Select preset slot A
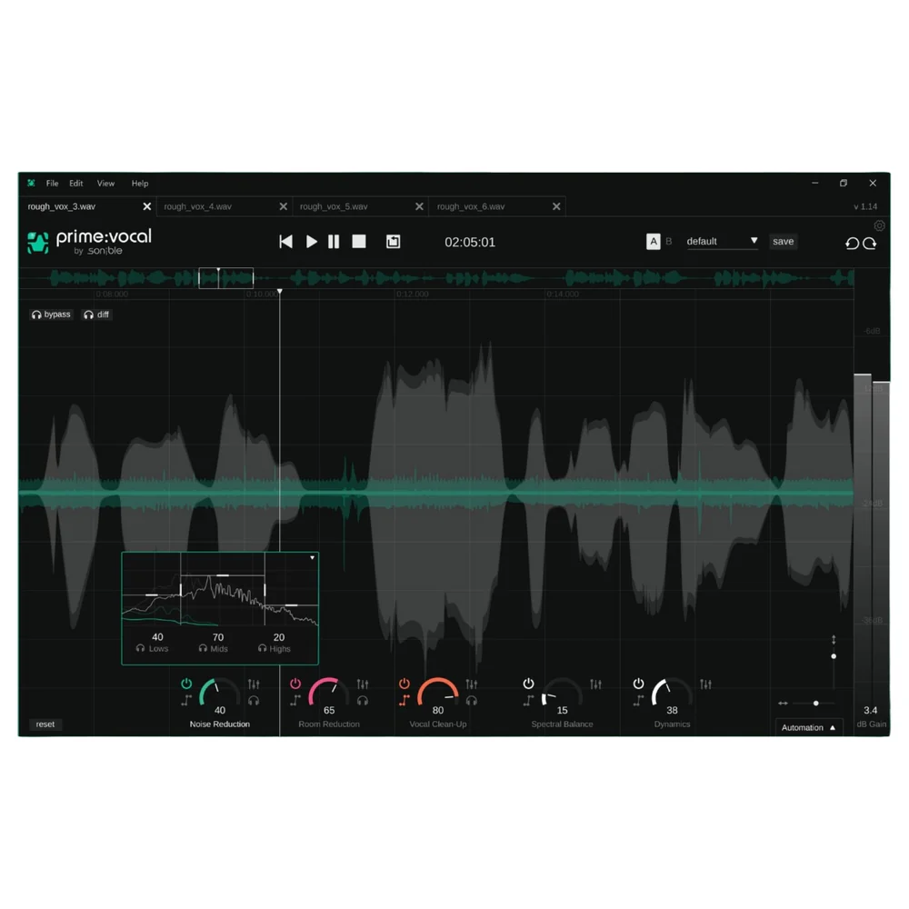 pyautogui.click(x=653, y=241)
